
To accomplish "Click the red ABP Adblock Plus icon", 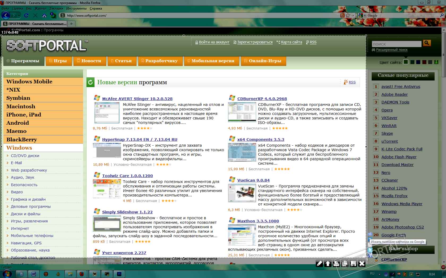I will (443, 267).
